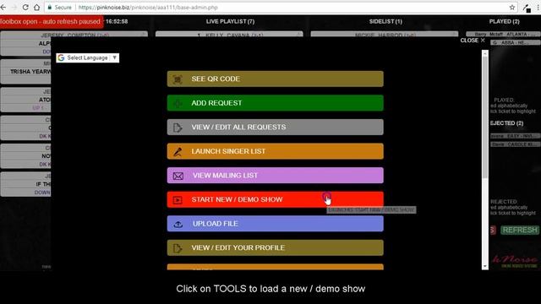541x304 pixels.
Task: Click the Toolbox open auto refresh paused banner
Action: coord(51,21)
